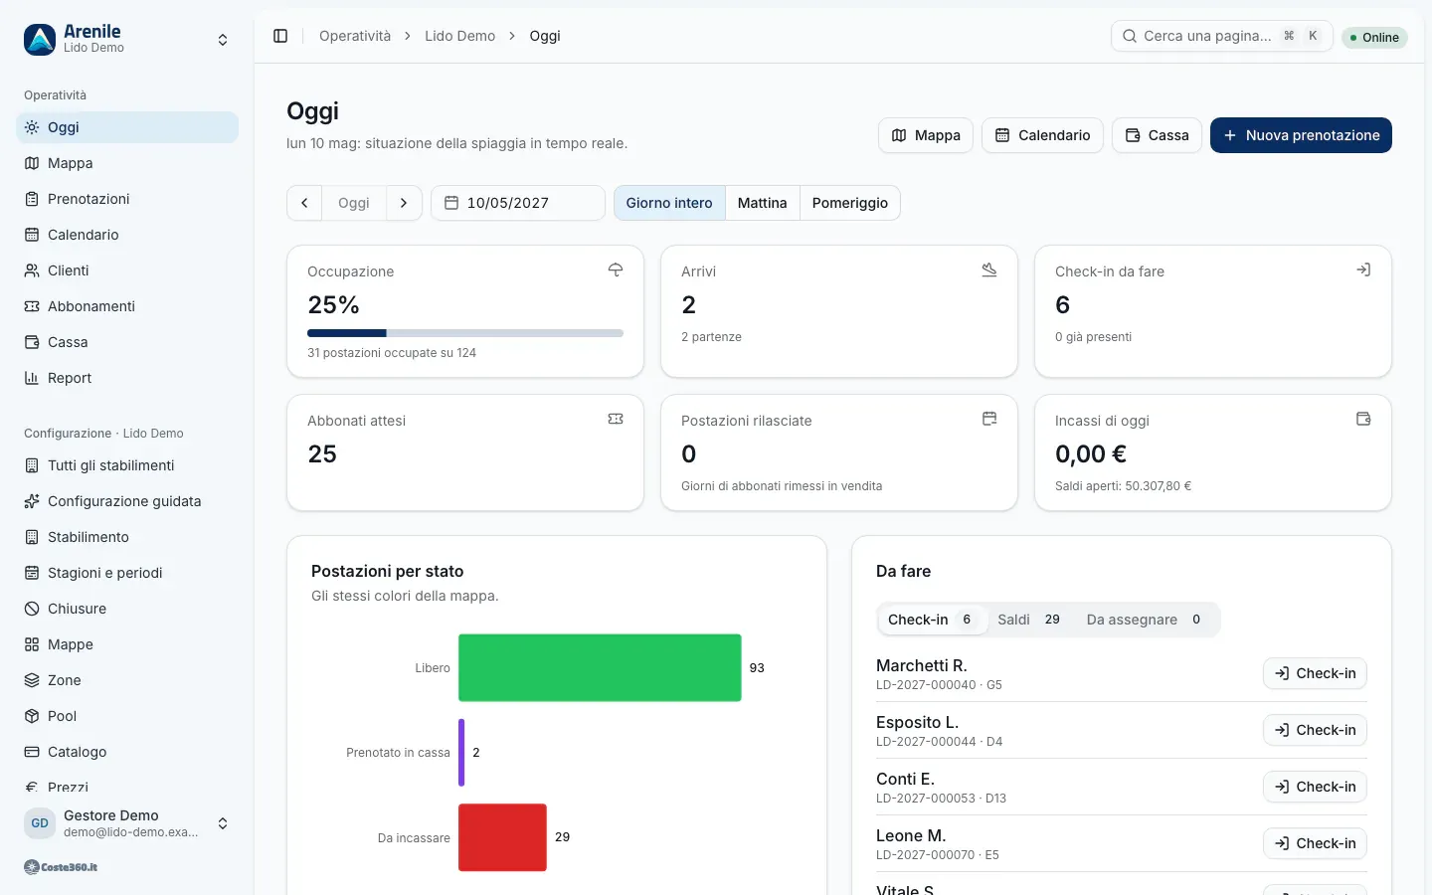
Task: Click the Occupazione progress bar
Action: click(x=465, y=333)
